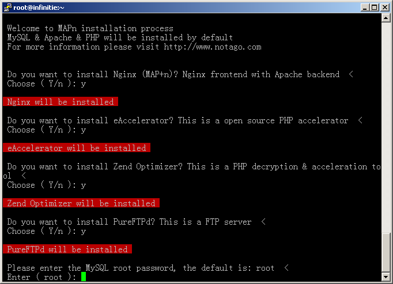Click the 'Welcome to MAPn installation process' line
The height and width of the screenshot is (284, 393).
tap(90, 28)
